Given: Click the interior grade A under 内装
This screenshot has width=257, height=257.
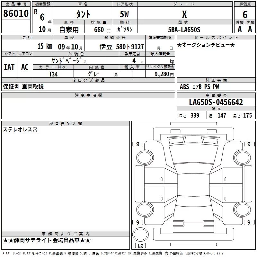Looking at the screenshot, I should tap(250, 29).
